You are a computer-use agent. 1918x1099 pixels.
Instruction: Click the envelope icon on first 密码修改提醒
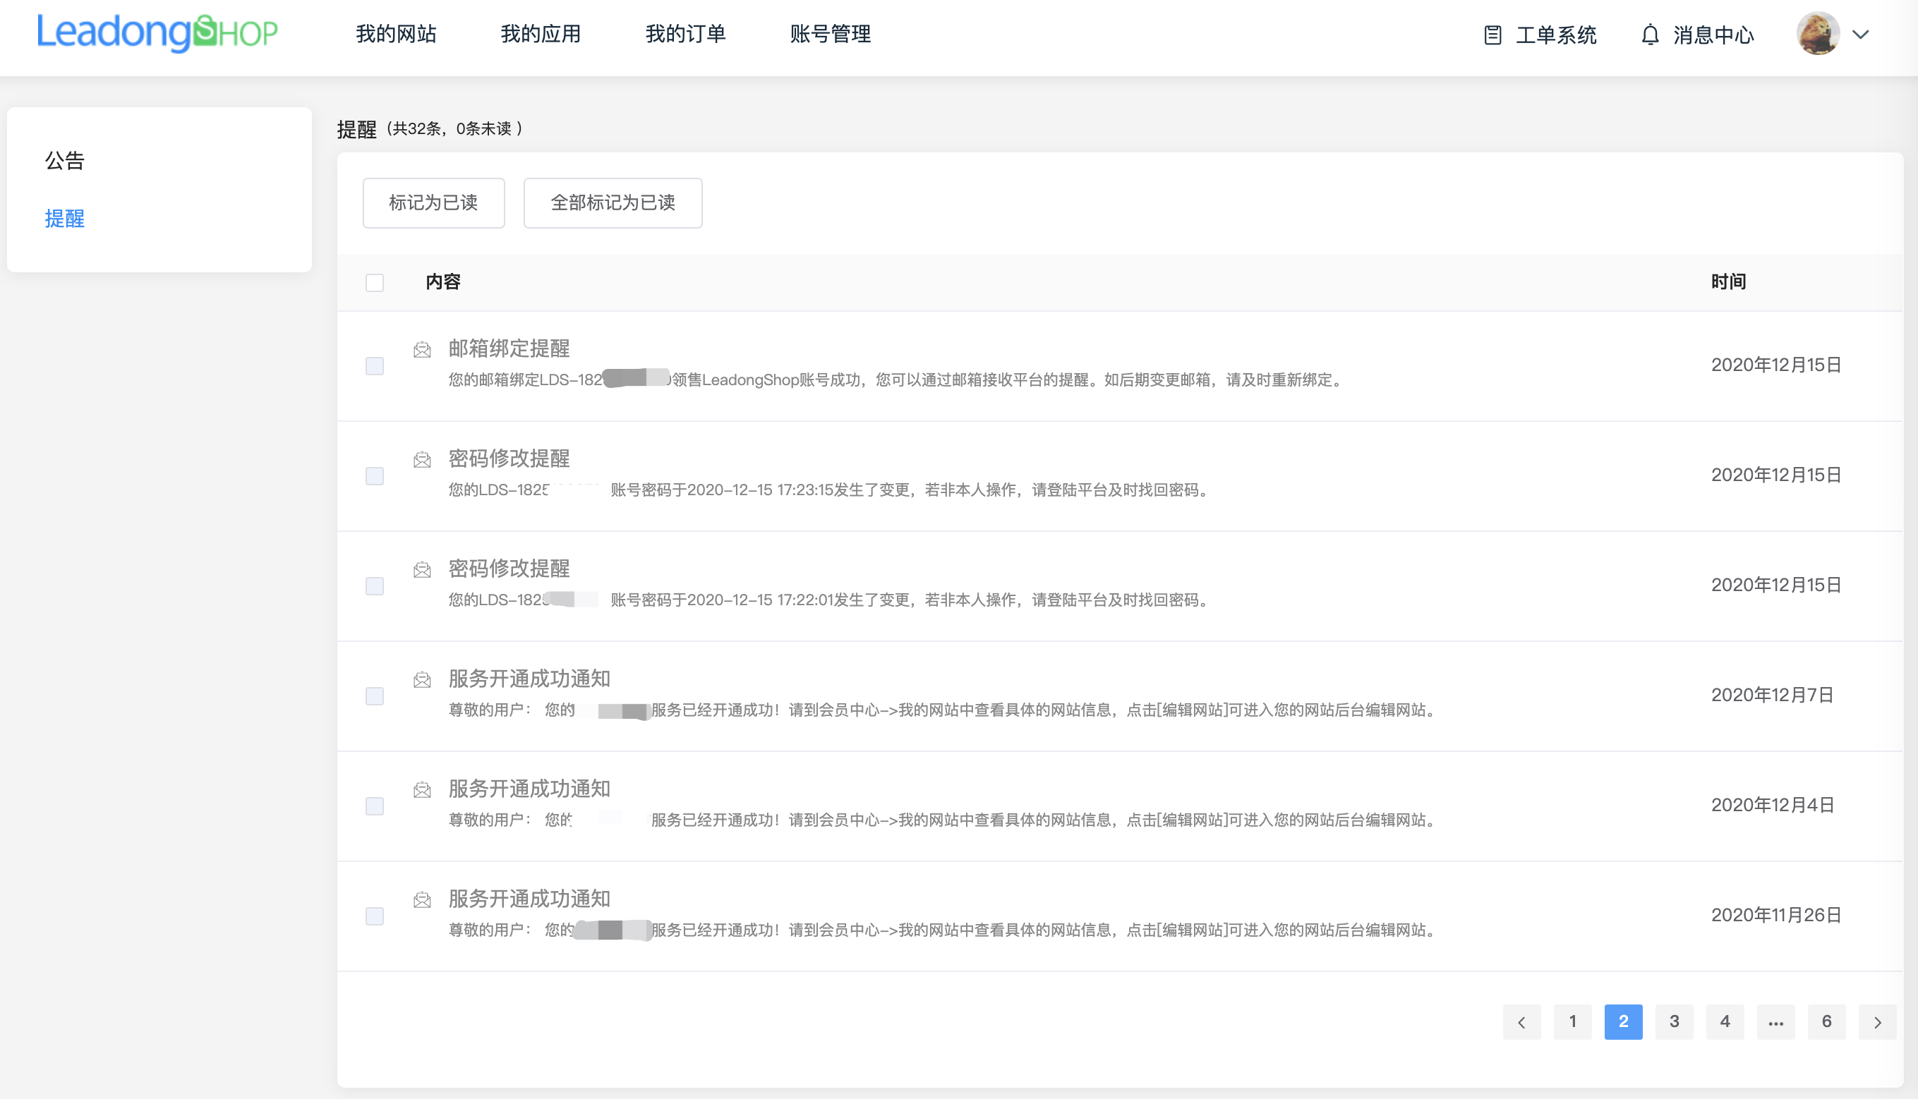pos(422,460)
